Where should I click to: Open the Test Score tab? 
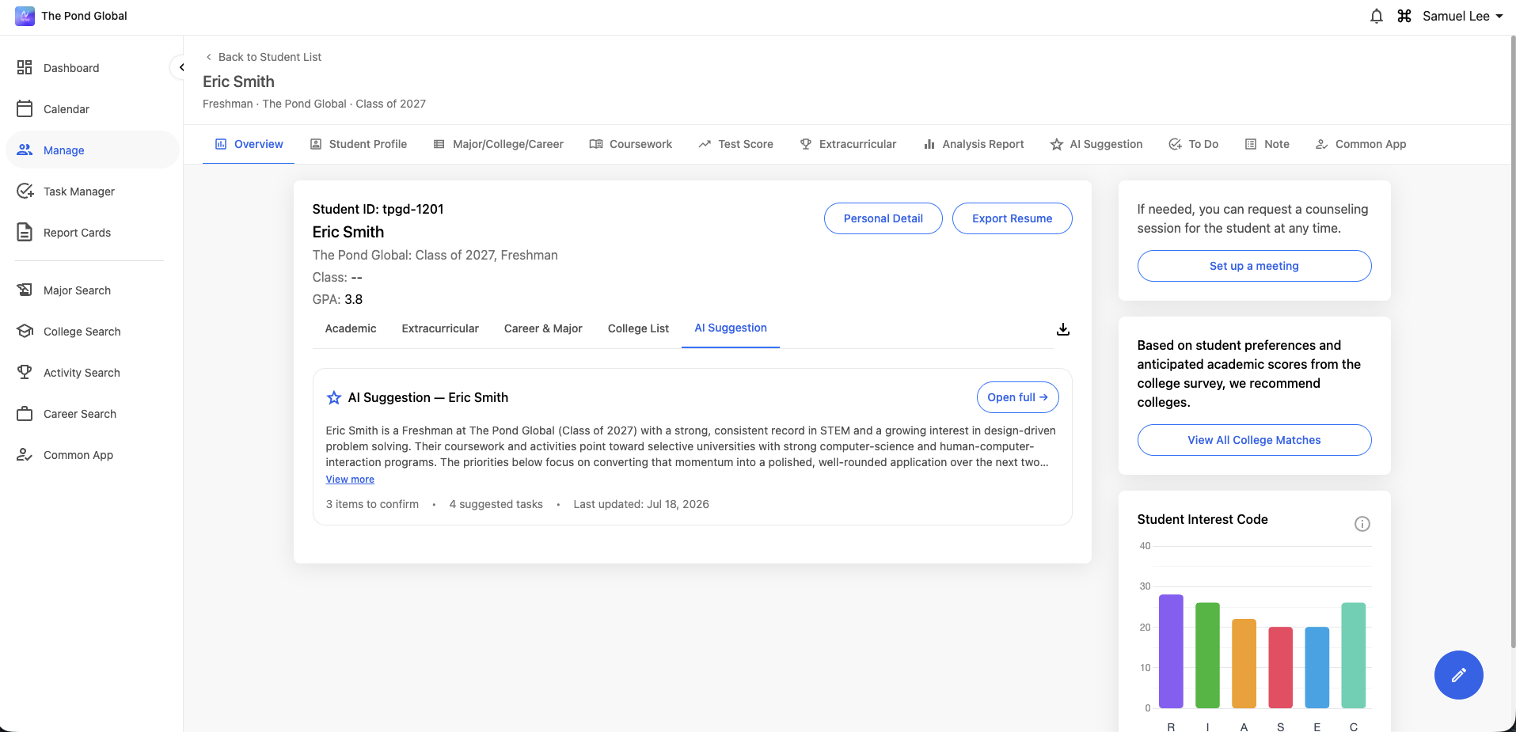point(736,144)
